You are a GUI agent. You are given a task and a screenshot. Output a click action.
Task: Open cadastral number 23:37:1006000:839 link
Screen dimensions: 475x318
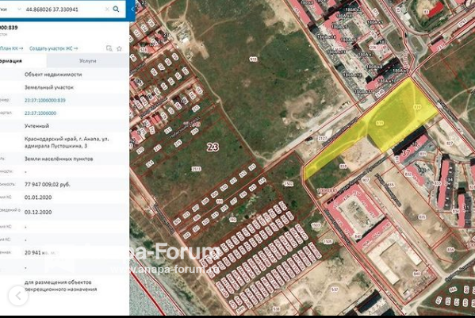45,100
